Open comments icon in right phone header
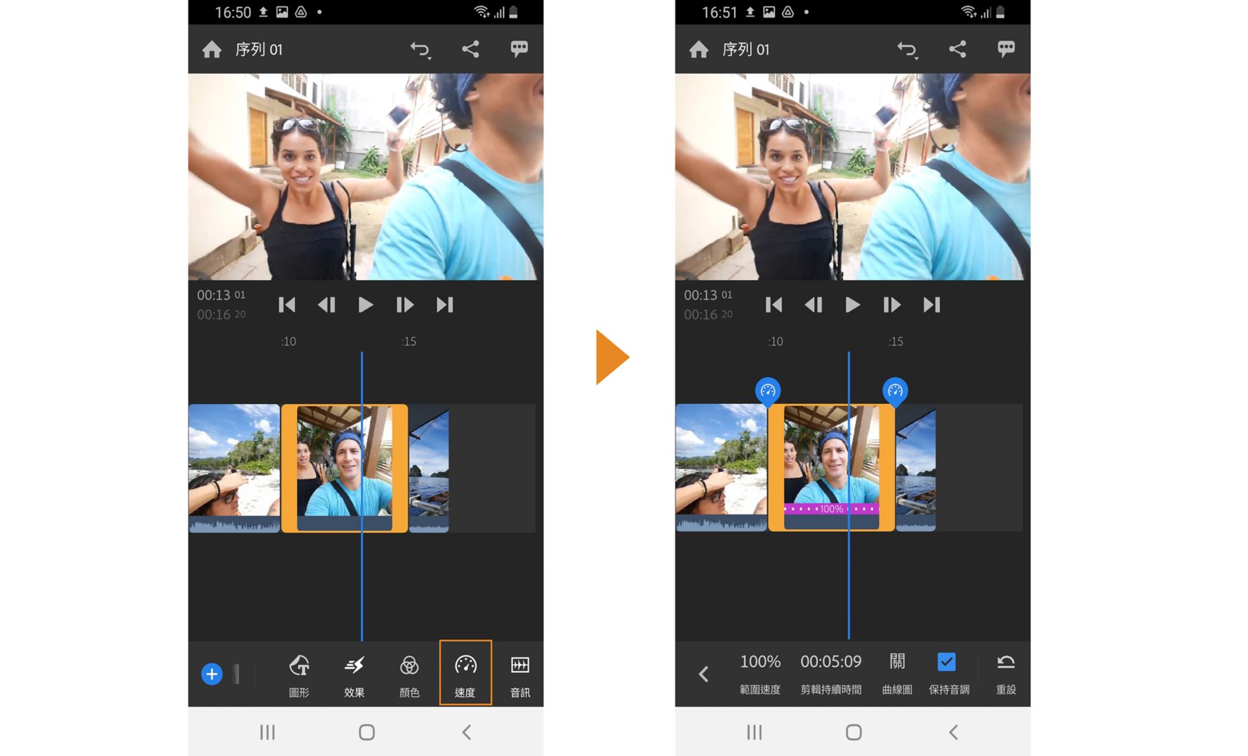 [x=1006, y=49]
